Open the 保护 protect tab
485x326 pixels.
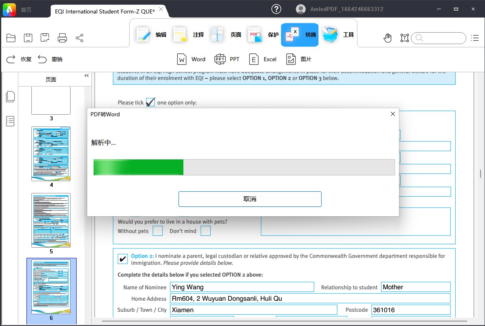tap(264, 35)
